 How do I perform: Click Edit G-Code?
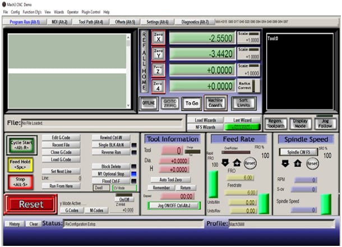point(61,138)
